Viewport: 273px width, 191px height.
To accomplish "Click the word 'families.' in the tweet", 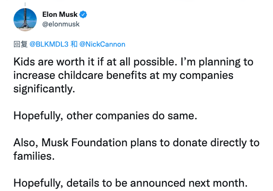I will [x=34, y=156].
